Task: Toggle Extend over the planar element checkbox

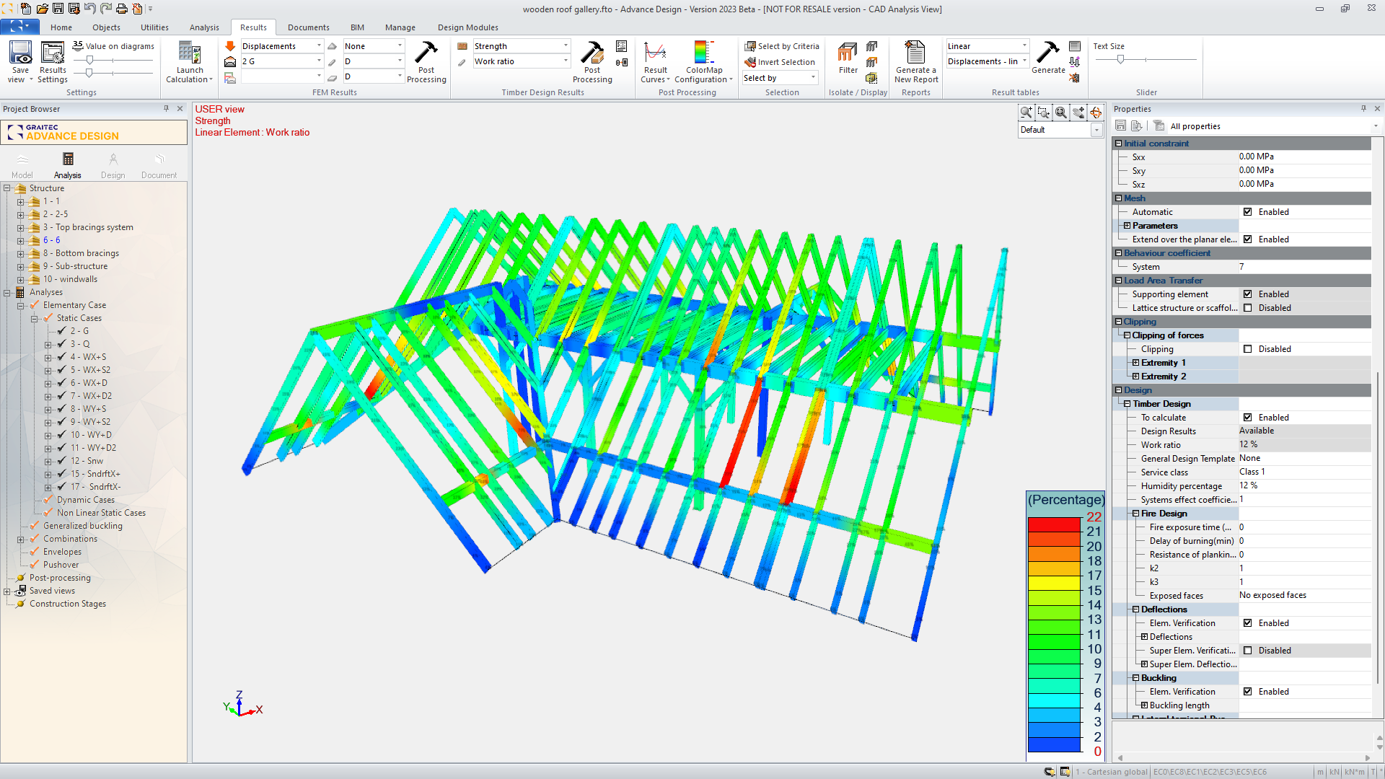Action: pyautogui.click(x=1247, y=239)
